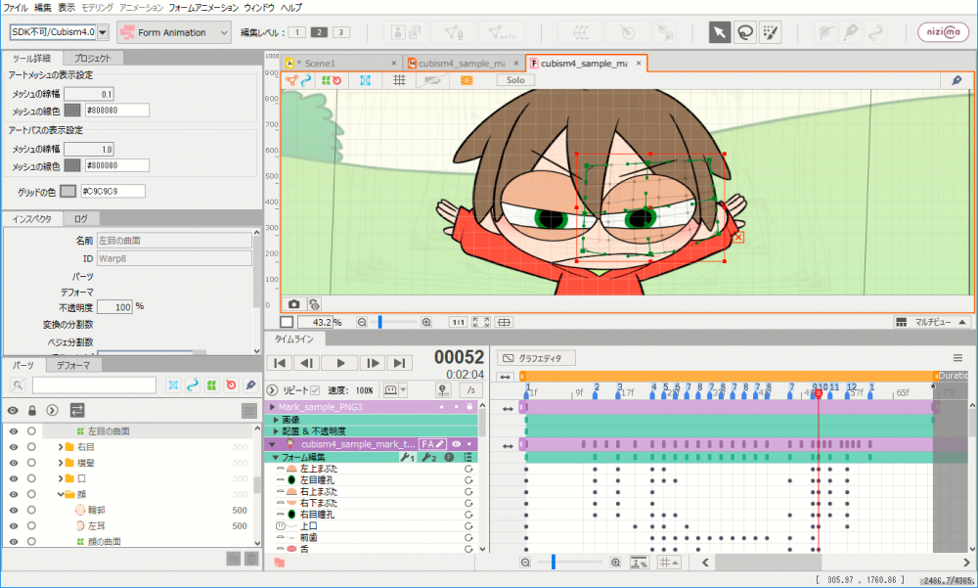Open the Form Animation workspace dropdown
Image resolution: width=978 pixels, height=588 pixels.
(x=175, y=32)
